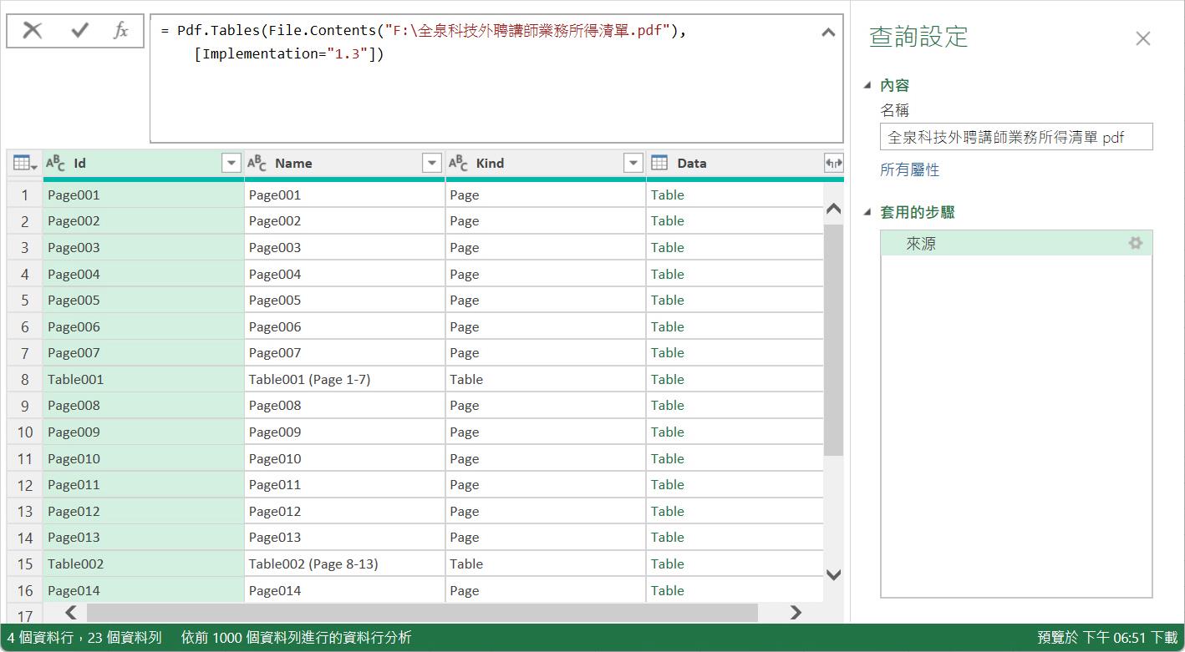This screenshot has width=1185, height=652.
Task: Collapse the 套用的步驟 section
Action: point(867,212)
